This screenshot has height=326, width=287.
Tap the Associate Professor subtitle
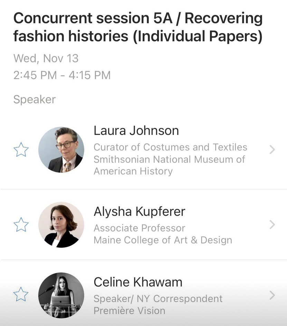click(x=139, y=228)
